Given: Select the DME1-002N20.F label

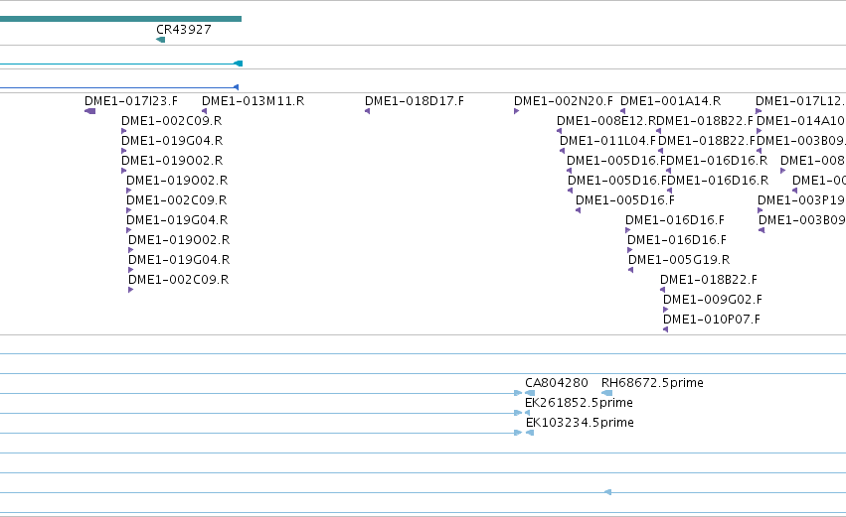Looking at the screenshot, I should (564, 100).
